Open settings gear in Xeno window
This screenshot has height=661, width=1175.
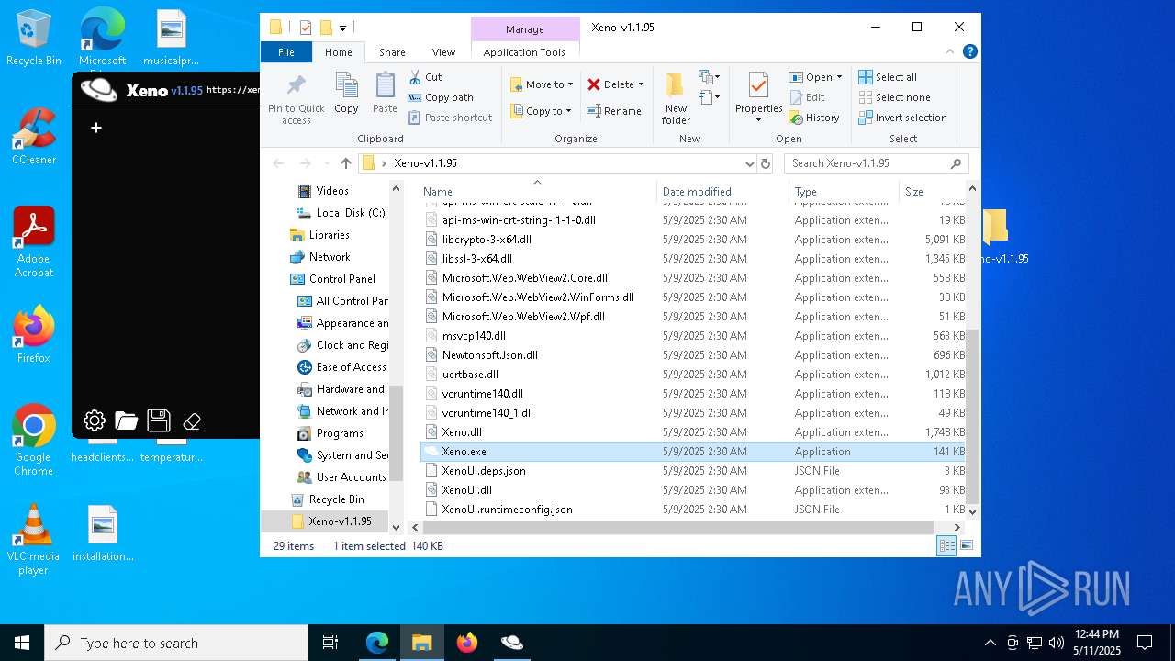point(95,421)
